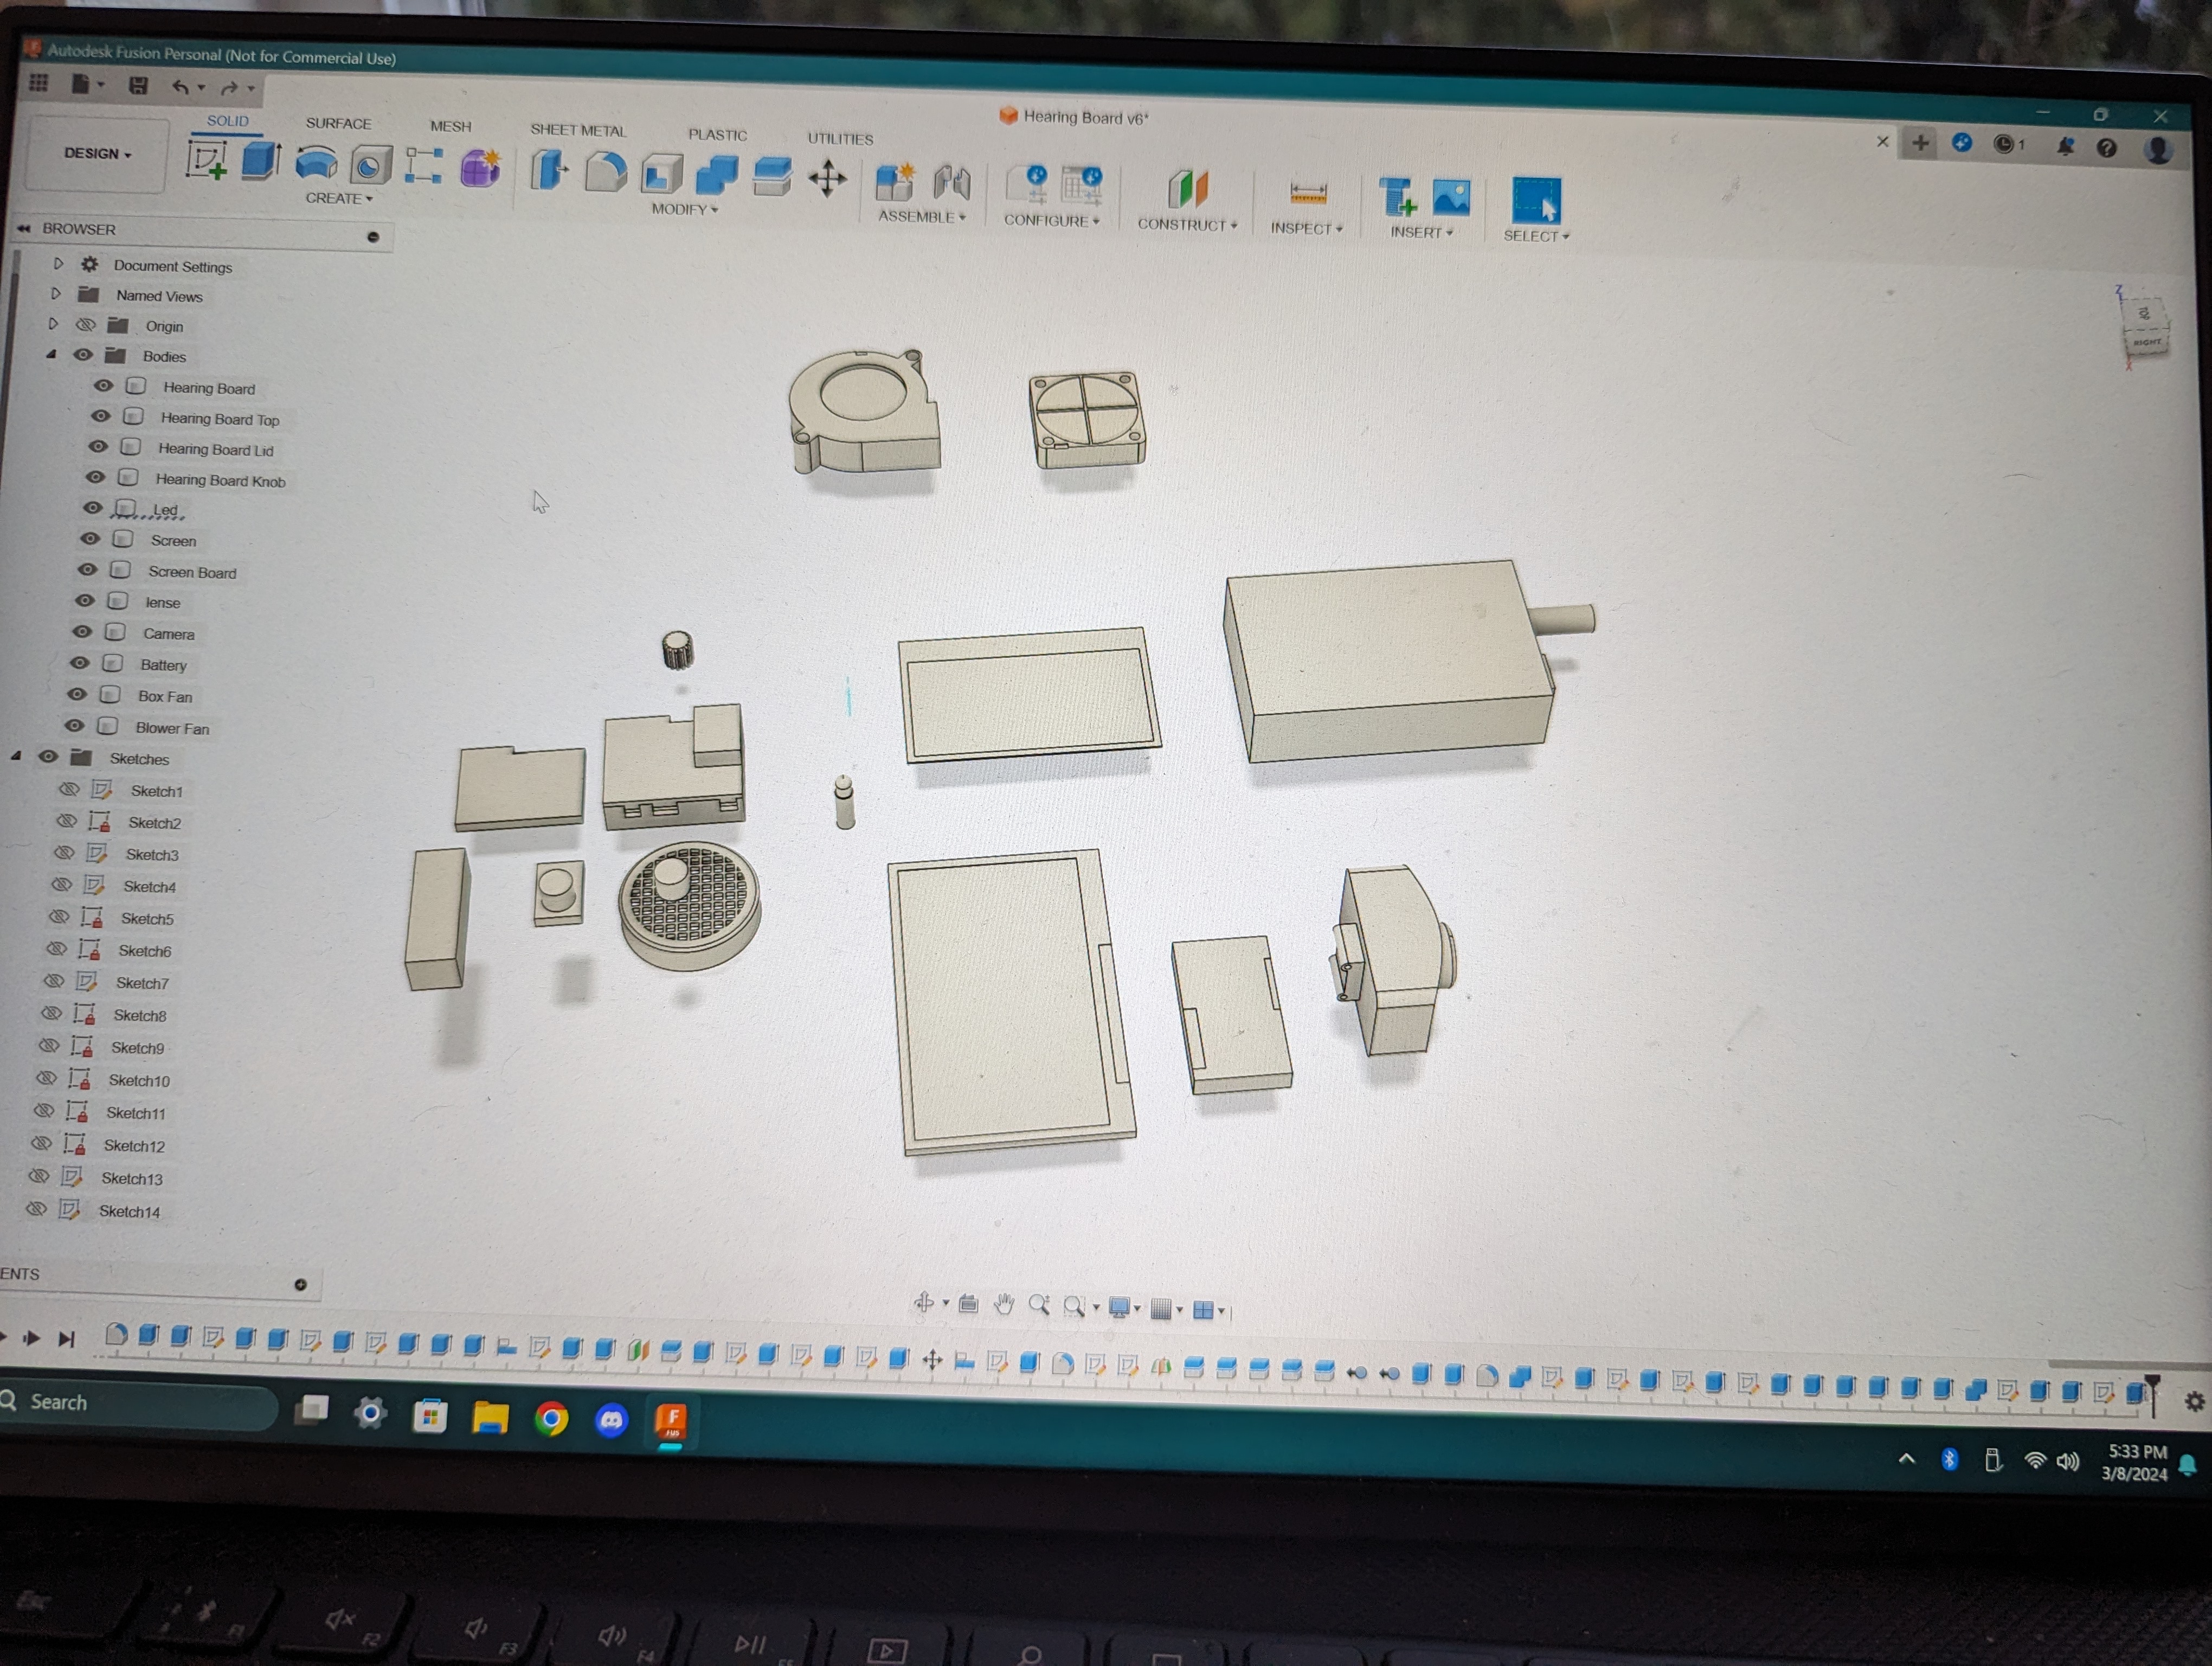Select the Offset Plane construct icon
This screenshot has width=2212, height=1666.
[1188, 189]
